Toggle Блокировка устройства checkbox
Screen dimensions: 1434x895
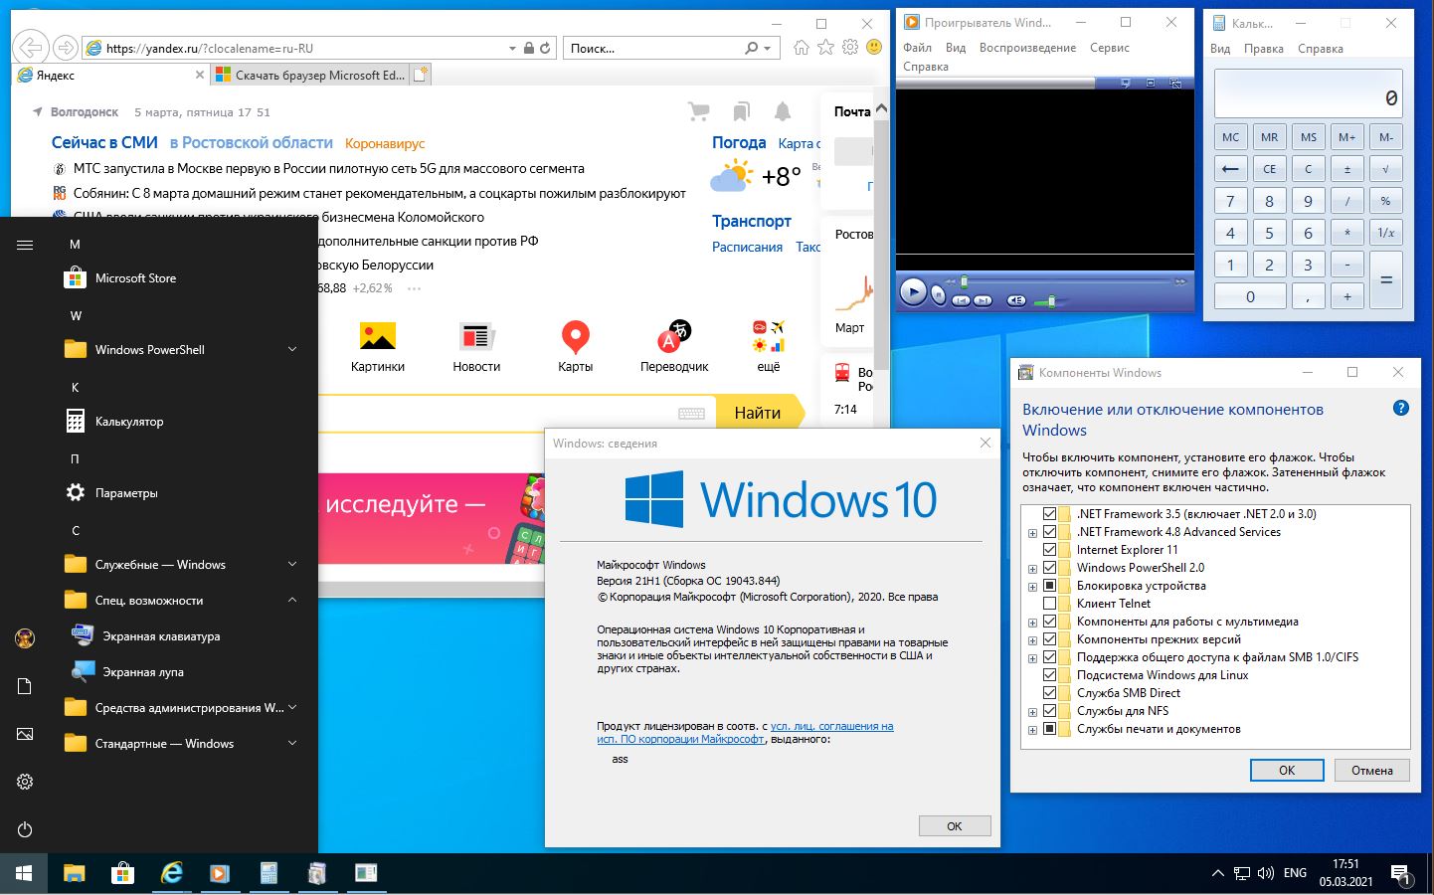click(x=1049, y=586)
